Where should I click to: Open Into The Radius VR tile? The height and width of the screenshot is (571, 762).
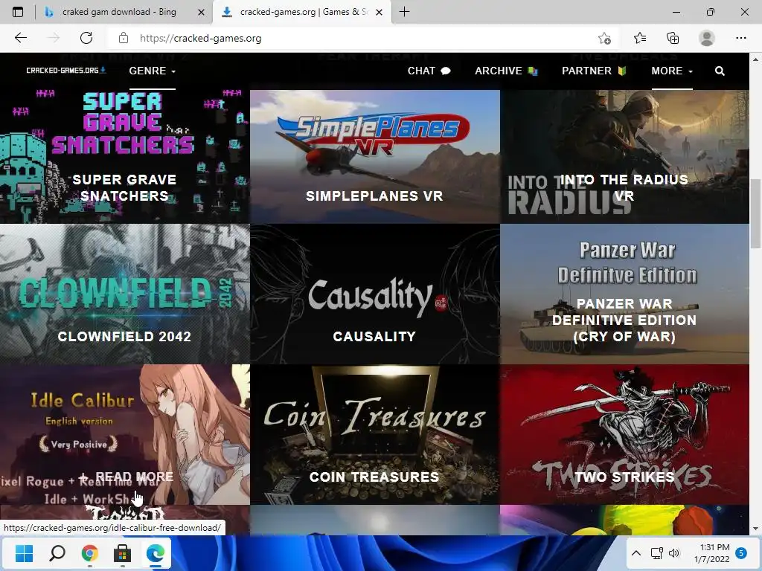624,157
